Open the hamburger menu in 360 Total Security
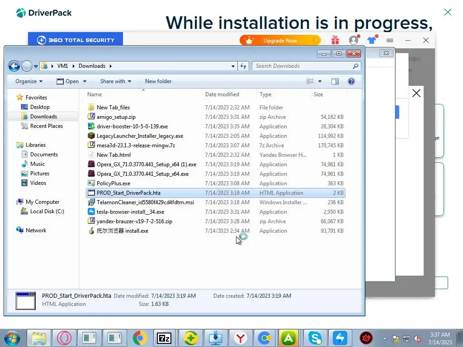This screenshot has width=463, height=347. (390, 40)
